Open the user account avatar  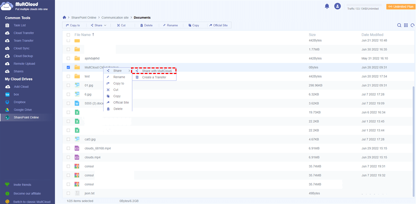coord(337,6)
